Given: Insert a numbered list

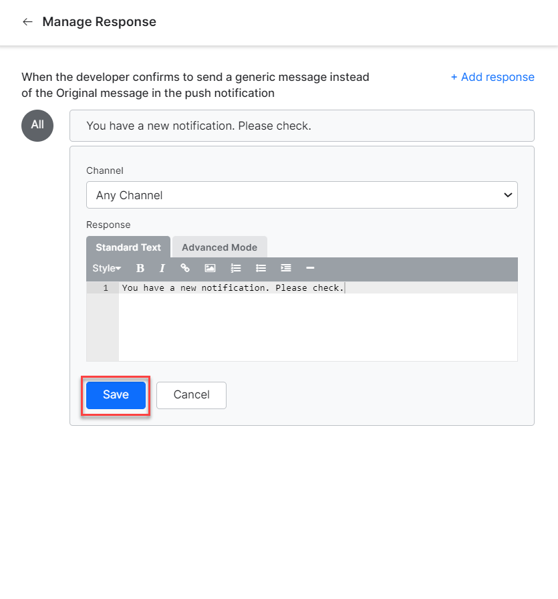Looking at the screenshot, I should coord(235,268).
